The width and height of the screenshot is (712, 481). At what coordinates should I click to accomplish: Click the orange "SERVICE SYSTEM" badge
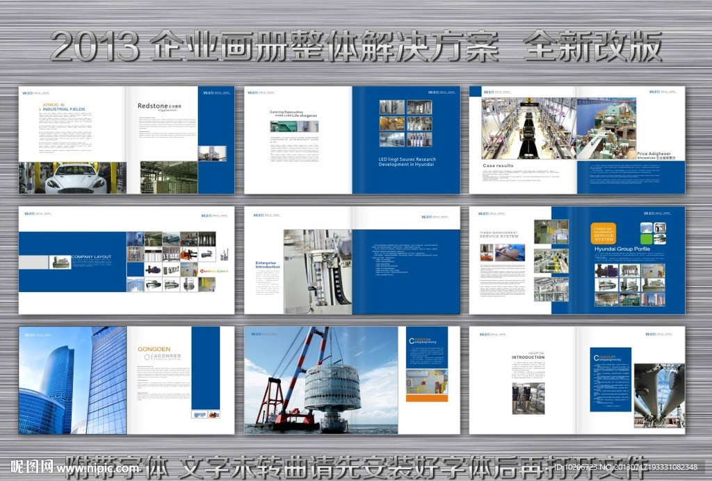604,234
